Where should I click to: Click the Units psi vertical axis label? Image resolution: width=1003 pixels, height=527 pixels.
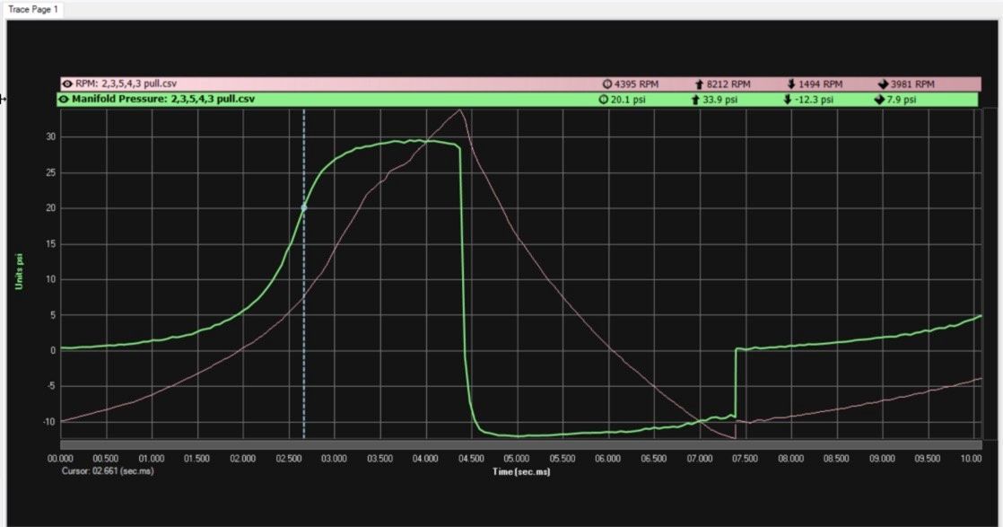tap(17, 272)
